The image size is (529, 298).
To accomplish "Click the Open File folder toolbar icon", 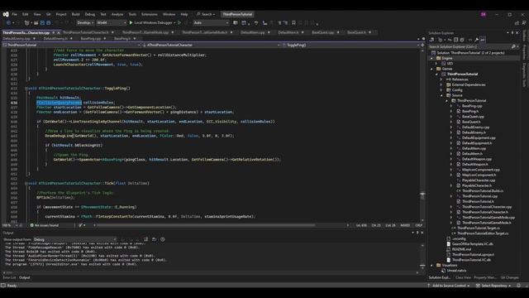I will (36, 22).
